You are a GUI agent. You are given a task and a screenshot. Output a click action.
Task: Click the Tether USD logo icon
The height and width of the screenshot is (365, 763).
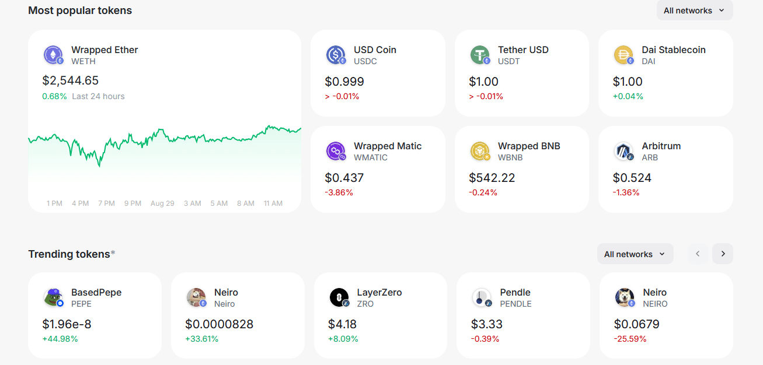click(x=480, y=55)
